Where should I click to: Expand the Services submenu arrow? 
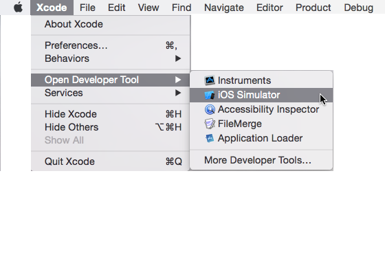point(178,93)
